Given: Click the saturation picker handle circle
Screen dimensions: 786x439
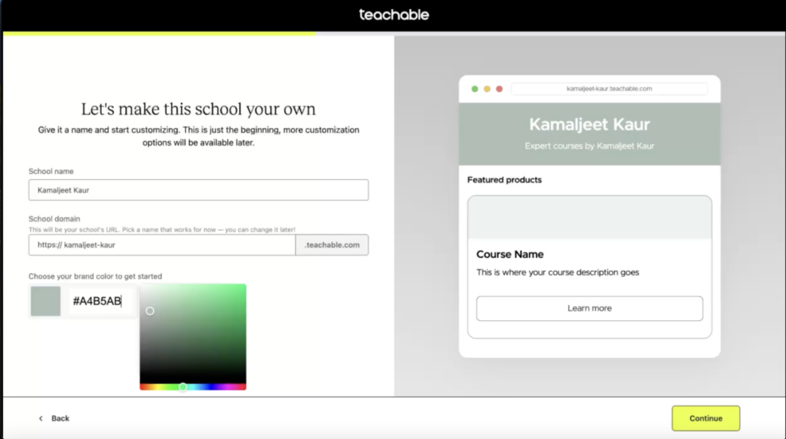Looking at the screenshot, I should pyautogui.click(x=150, y=311).
